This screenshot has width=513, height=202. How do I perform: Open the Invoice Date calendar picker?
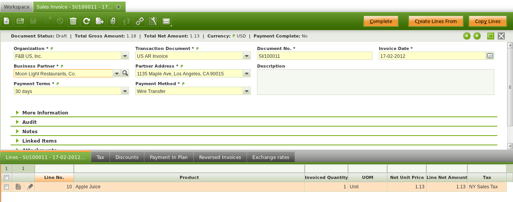(x=490, y=56)
